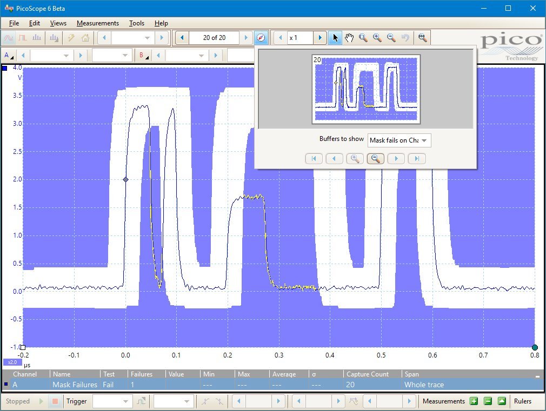The height and width of the screenshot is (411, 546).
Task: Open Channel A coupling dropdown
Action: coord(111,55)
